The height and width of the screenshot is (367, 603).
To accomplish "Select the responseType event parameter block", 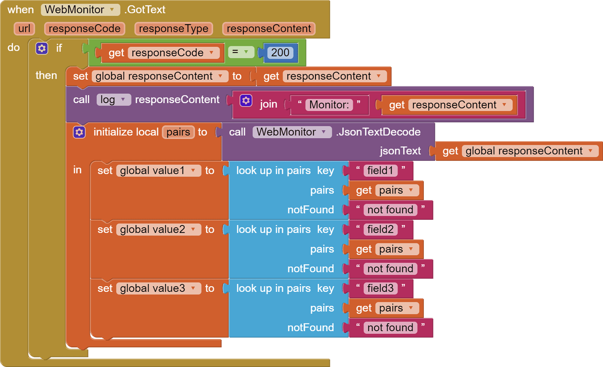I will (x=173, y=28).
